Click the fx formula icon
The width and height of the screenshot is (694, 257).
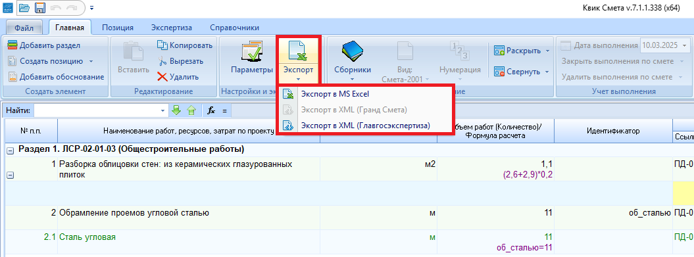(212, 110)
